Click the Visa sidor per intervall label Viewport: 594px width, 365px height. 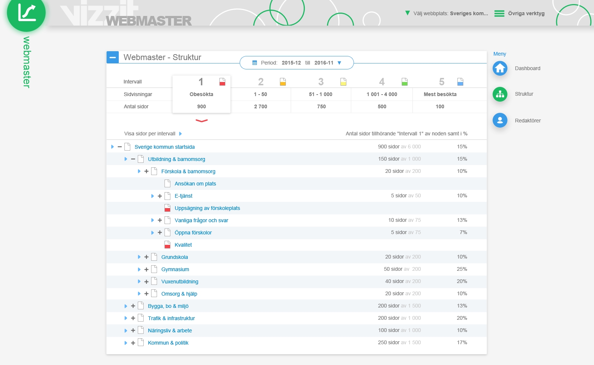click(x=150, y=134)
